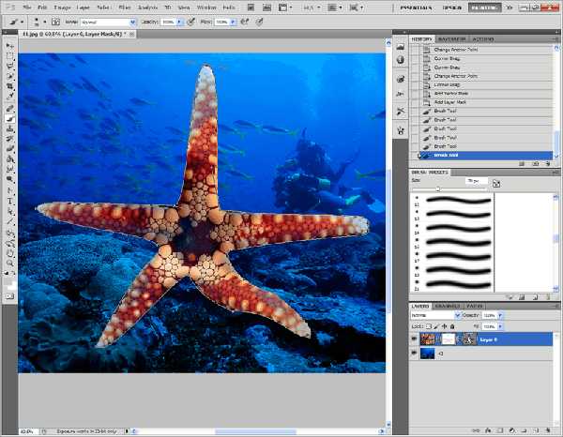Switch to the Channels tab
The image size is (563, 437).
tap(447, 305)
